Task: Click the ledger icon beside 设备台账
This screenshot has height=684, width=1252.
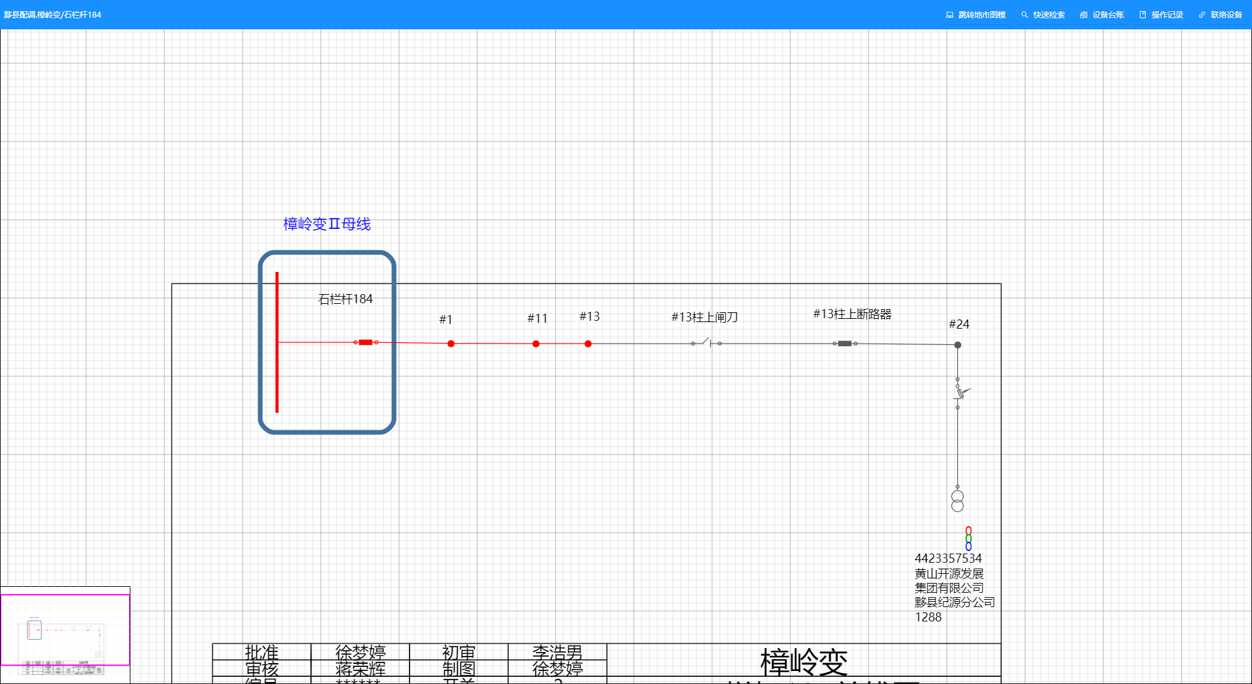Action: (x=1084, y=14)
